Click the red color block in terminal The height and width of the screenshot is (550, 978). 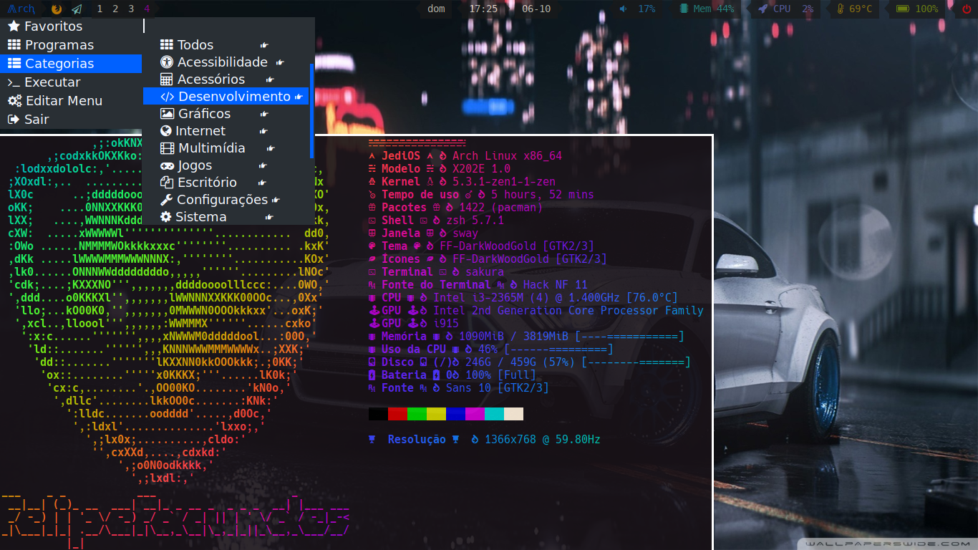coord(397,414)
